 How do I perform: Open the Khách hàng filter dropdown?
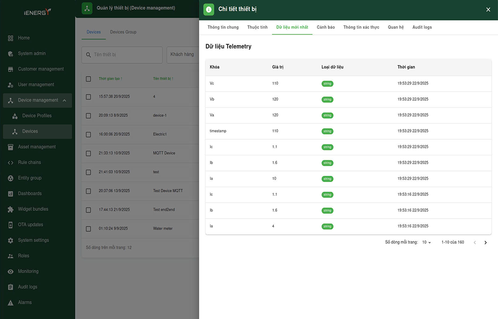tap(182, 55)
